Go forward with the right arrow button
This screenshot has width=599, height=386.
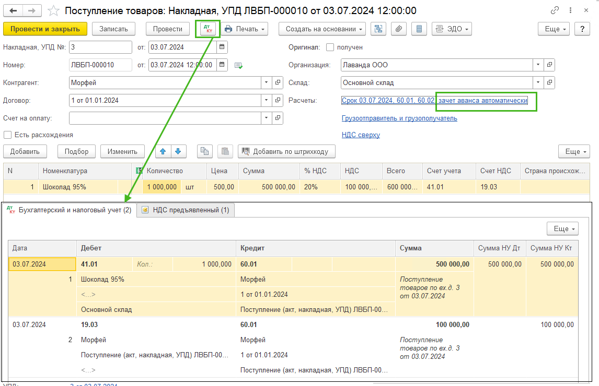pos(32,10)
